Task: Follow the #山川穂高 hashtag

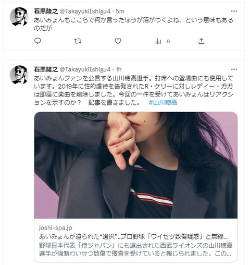Action: (163, 102)
